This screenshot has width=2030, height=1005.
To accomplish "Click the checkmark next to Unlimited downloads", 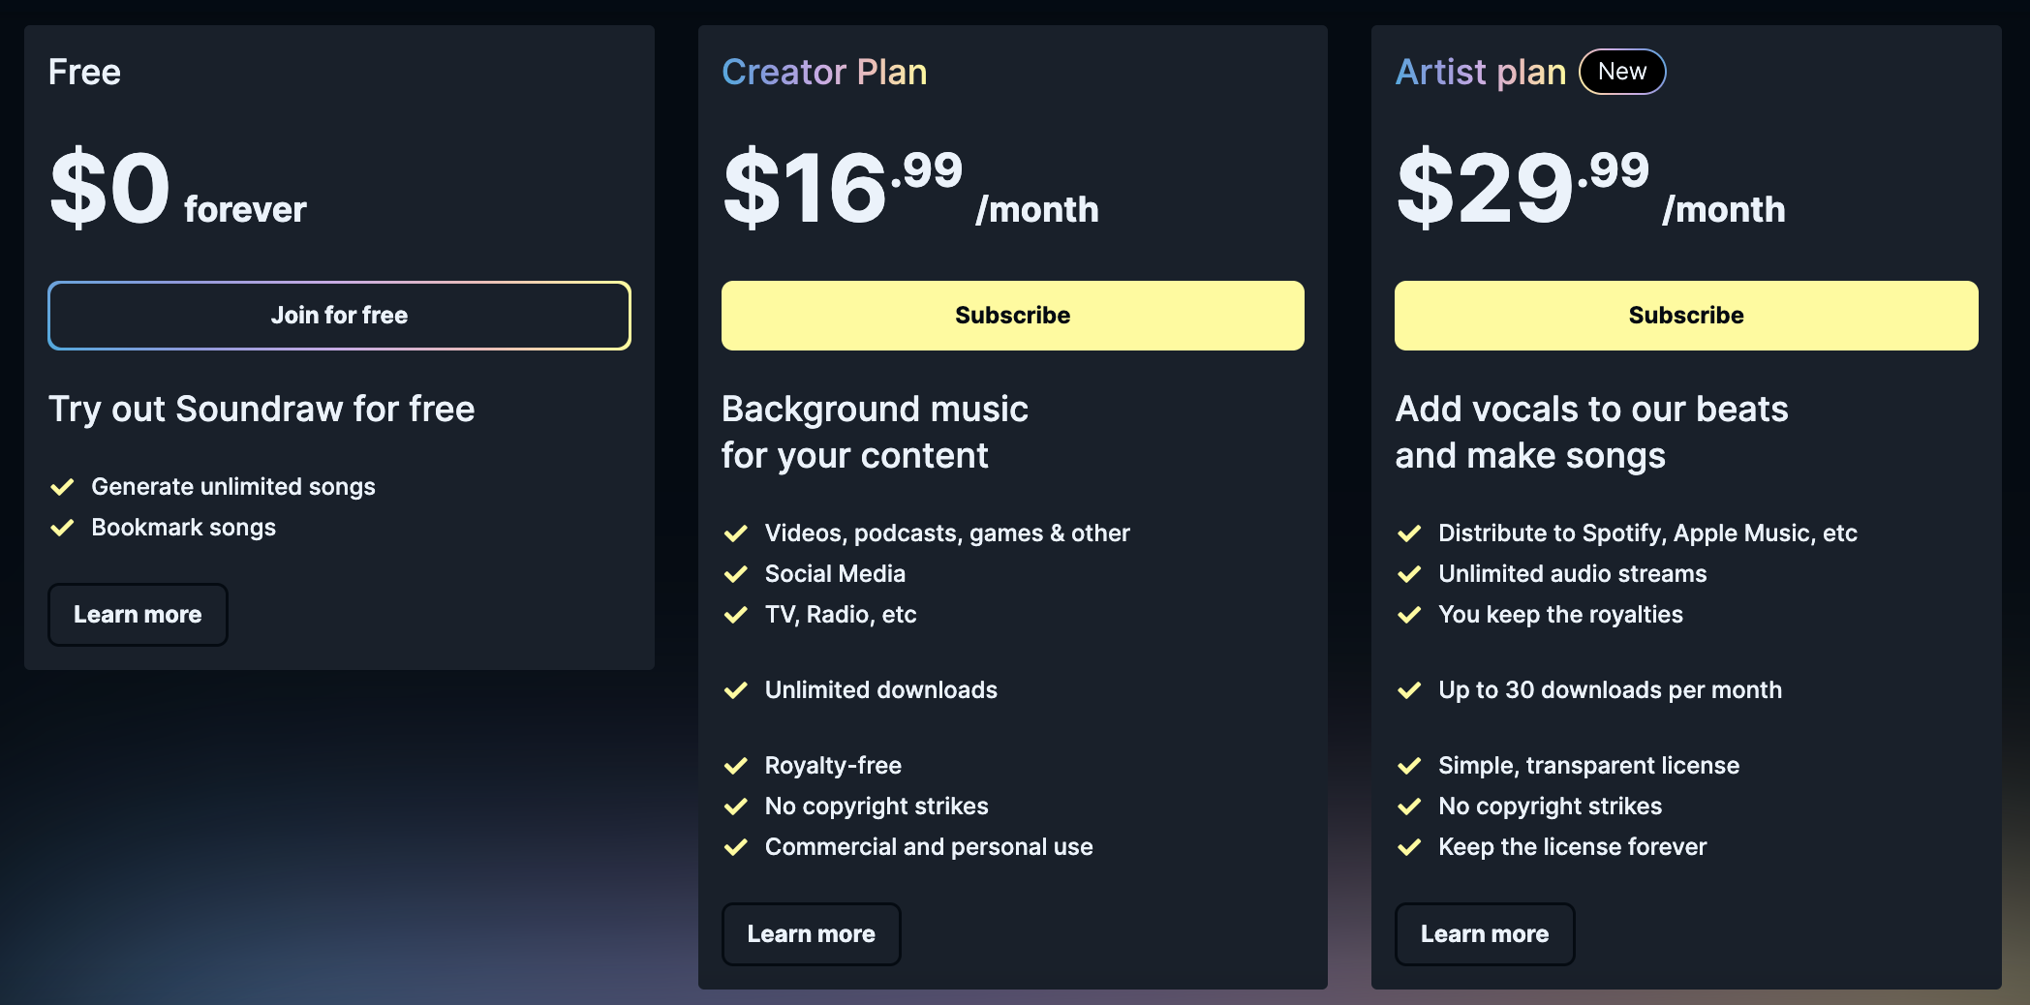I will click(737, 690).
